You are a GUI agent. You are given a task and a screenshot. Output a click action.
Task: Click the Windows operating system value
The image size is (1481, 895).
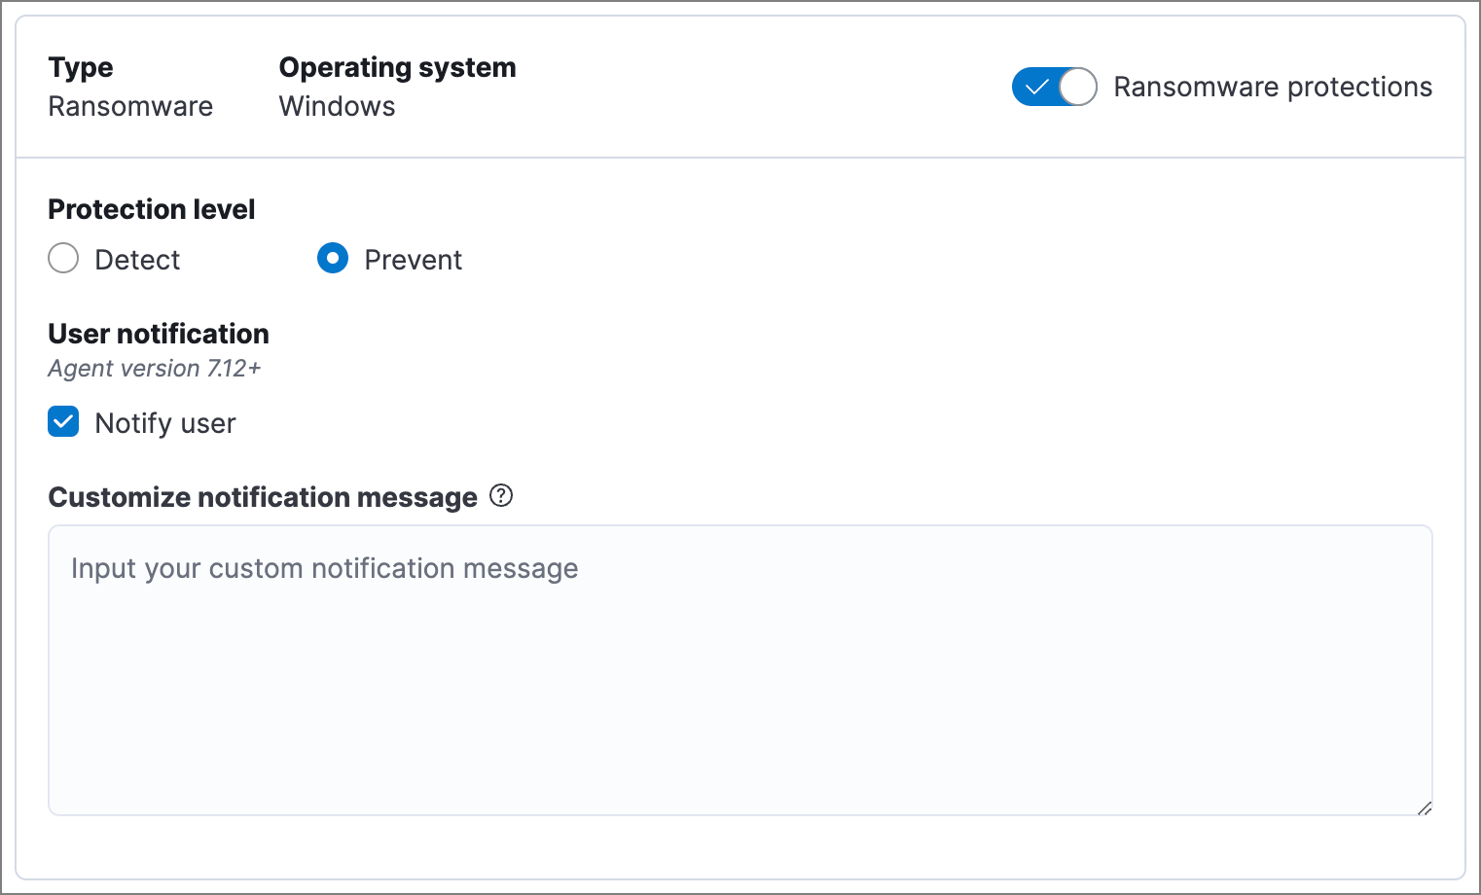(x=337, y=106)
